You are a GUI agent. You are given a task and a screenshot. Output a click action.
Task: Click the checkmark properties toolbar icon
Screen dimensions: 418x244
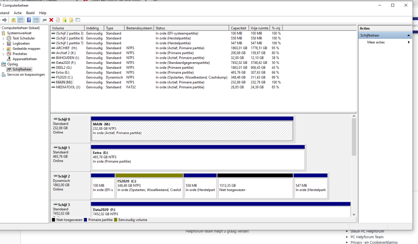[58, 20]
